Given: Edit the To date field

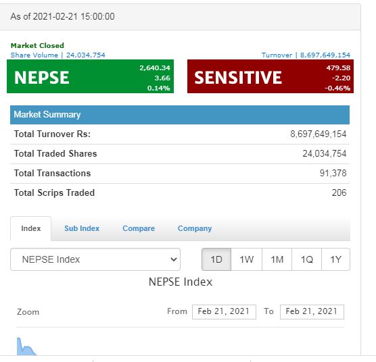Looking at the screenshot, I should [312, 312].
